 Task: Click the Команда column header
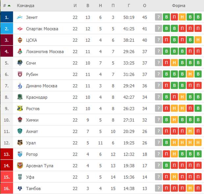(x=26, y=6)
